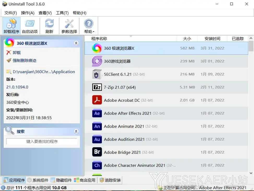Open the Help (帮助) toolbar dropdown
The width and height of the screenshot is (254, 191).
(x=89, y=26)
